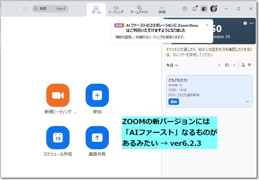Close the Zoom Docs announcement popup
Screen dimensions: 259x180
click(207, 25)
